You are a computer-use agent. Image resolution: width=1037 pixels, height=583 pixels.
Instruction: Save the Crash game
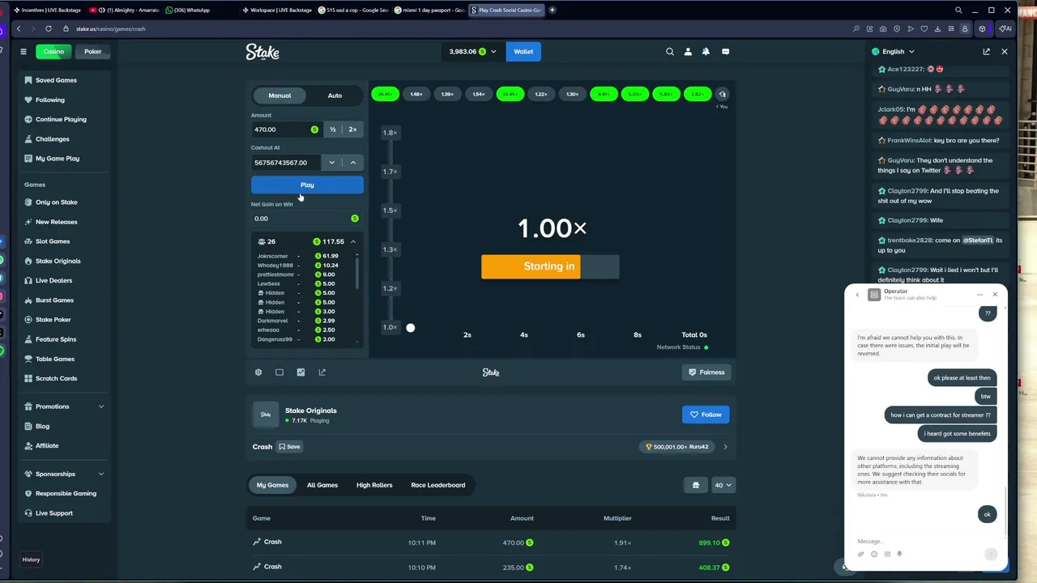tap(290, 447)
